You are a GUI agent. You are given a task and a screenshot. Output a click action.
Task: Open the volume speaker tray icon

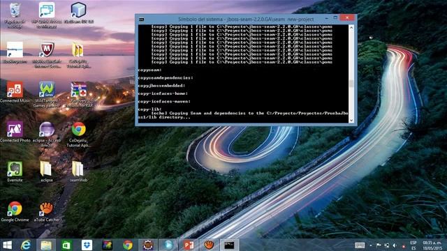(395, 245)
